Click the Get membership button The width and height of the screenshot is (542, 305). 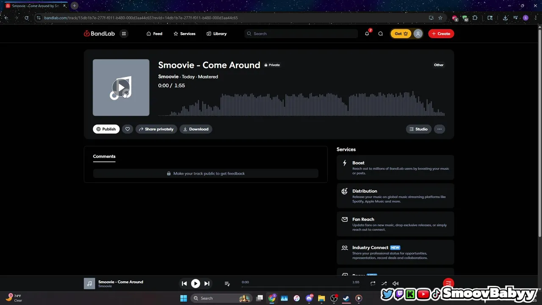coord(400,33)
